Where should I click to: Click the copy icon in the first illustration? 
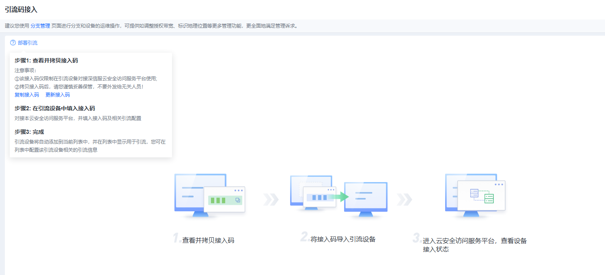(238, 200)
